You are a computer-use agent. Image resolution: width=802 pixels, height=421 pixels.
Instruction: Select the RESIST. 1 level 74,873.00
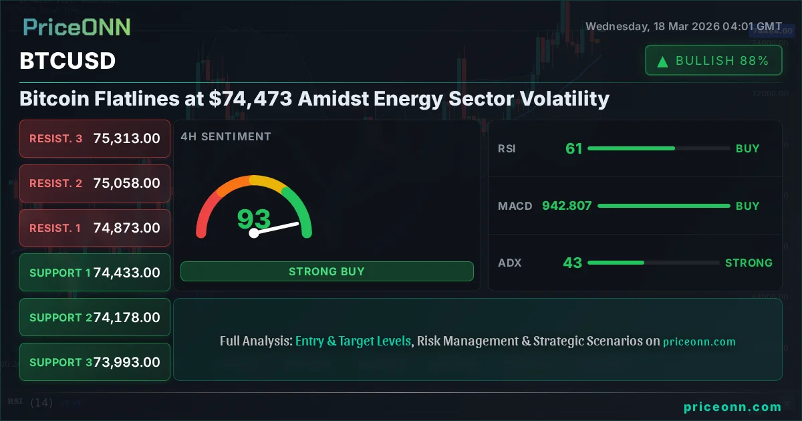95,228
